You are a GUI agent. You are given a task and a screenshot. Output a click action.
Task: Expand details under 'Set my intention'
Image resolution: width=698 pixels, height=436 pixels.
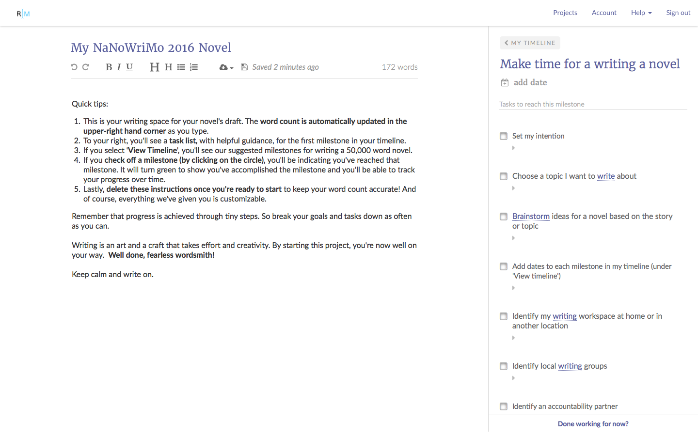pyautogui.click(x=513, y=148)
